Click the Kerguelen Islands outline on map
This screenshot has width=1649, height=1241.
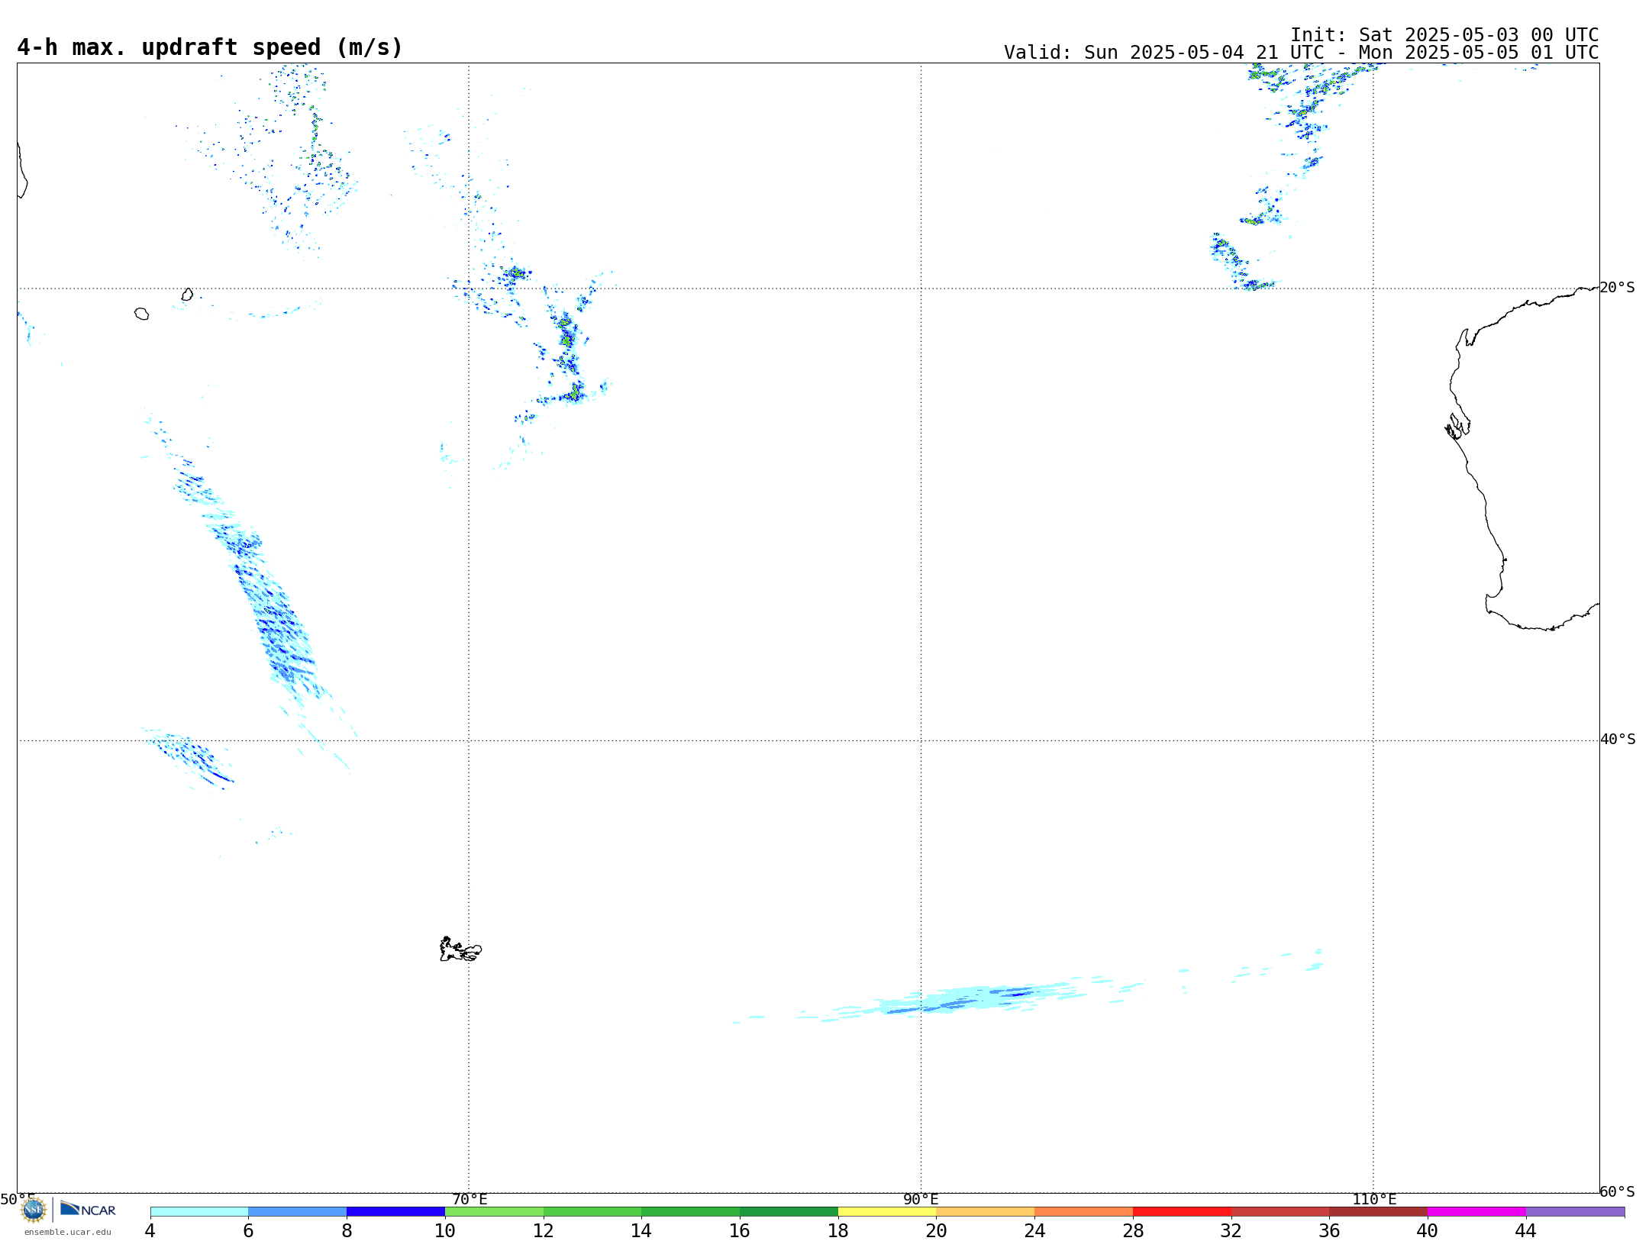click(460, 949)
